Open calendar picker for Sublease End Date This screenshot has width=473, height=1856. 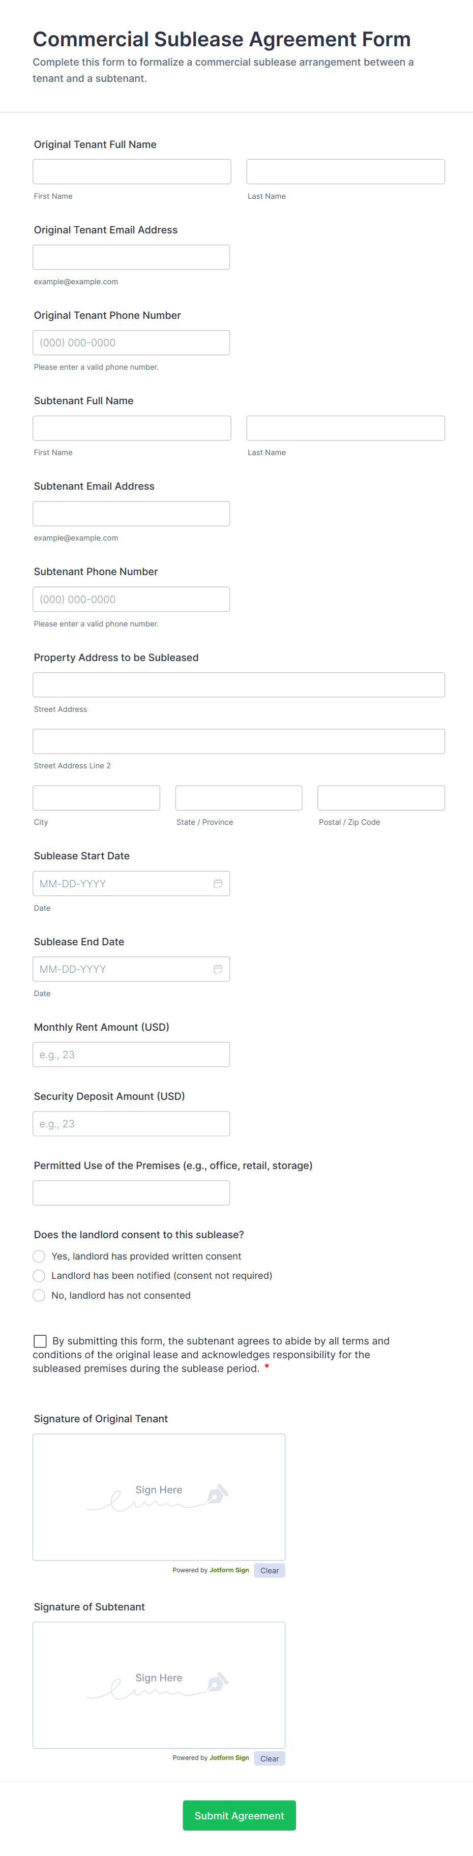pos(218,969)
